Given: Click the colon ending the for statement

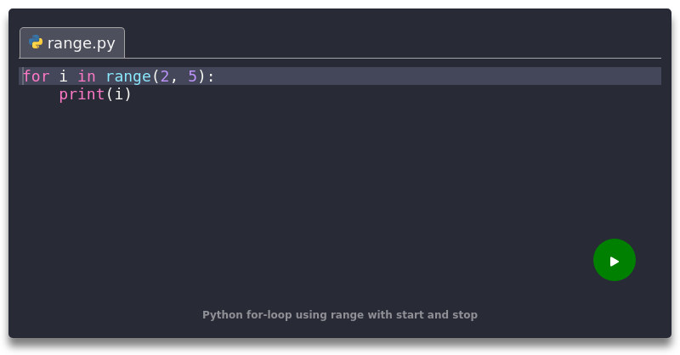Looking at the screenshot, I should (x=212, y=76).
